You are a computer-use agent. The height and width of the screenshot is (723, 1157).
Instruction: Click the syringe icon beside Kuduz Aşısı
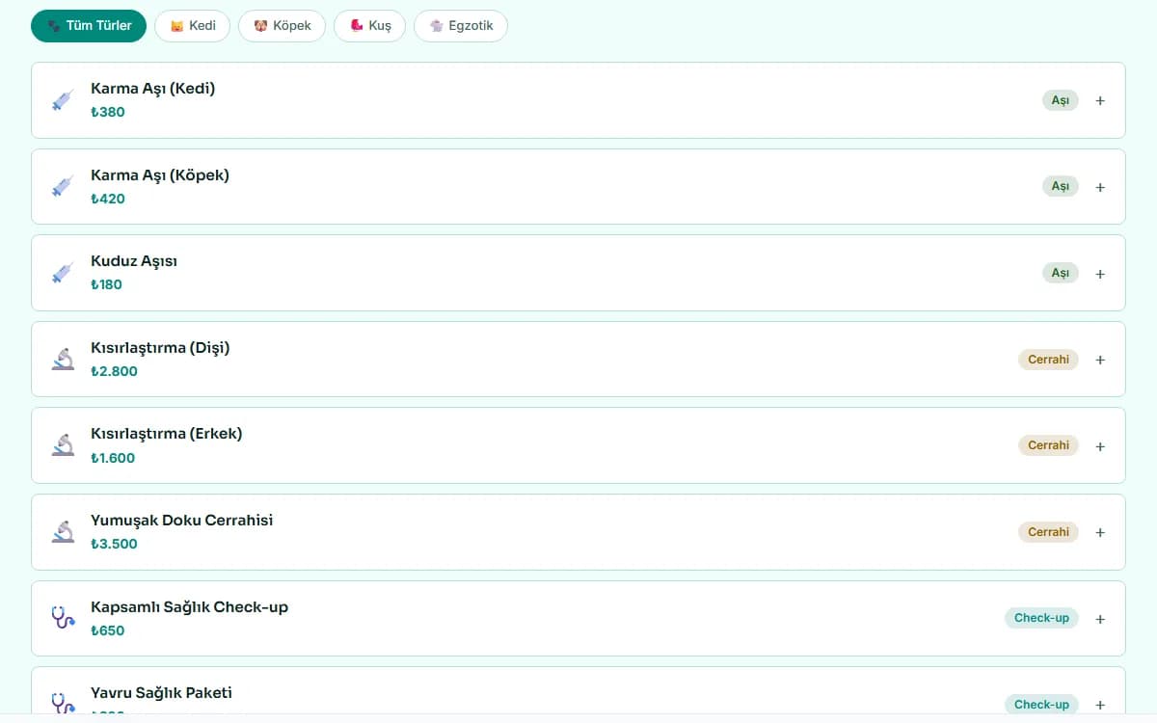63,273
